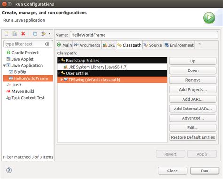Click the Edit... button

click(x=193, y=128)
